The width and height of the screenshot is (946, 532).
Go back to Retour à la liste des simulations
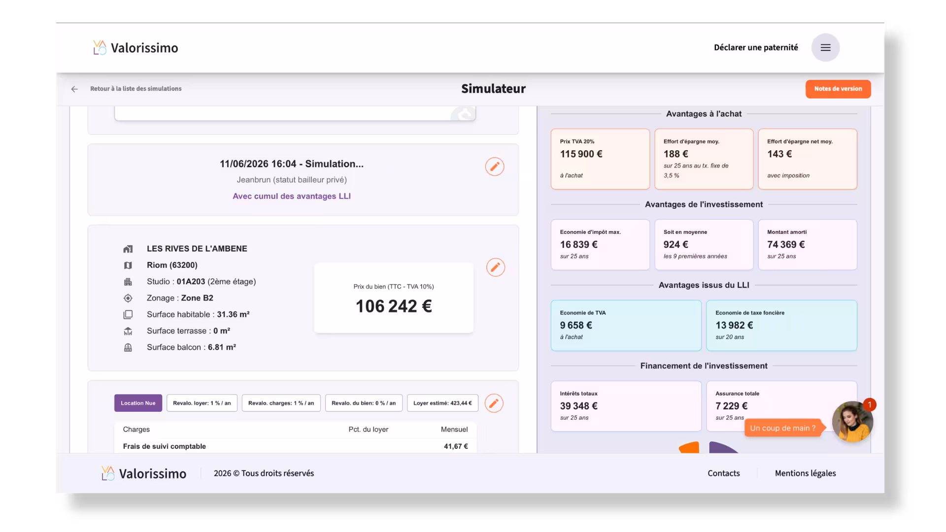click(136, 89)
